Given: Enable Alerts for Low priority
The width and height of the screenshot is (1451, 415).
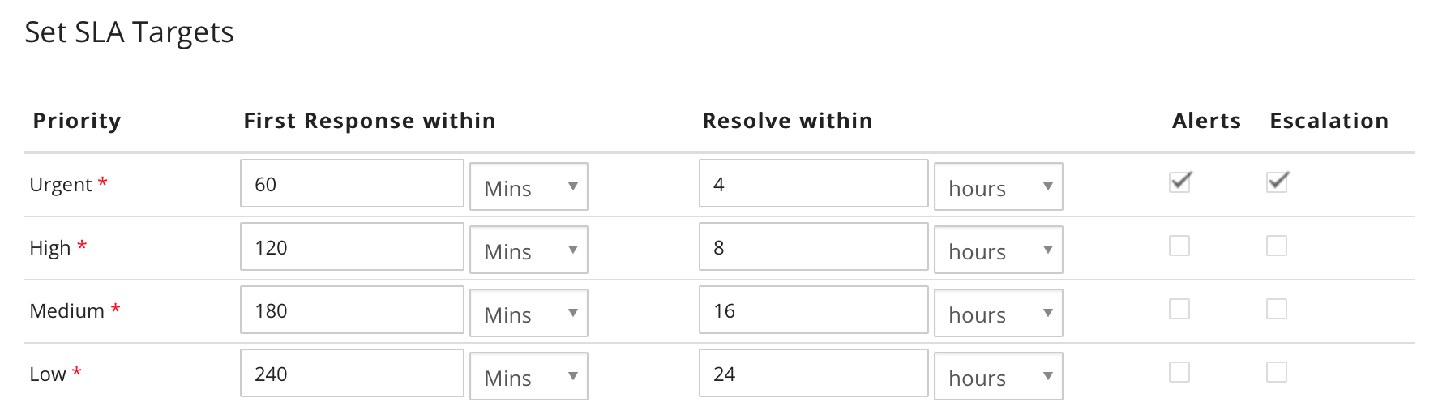Looking at the screenshot, I should (x=1179, y=372).
